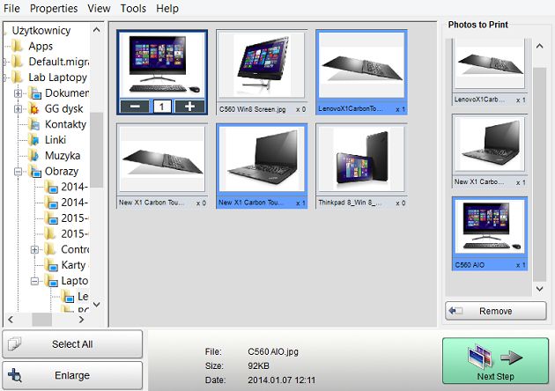Open the Tools menu
The height and width of the screenshot is (391, 555).
[133, 8]
